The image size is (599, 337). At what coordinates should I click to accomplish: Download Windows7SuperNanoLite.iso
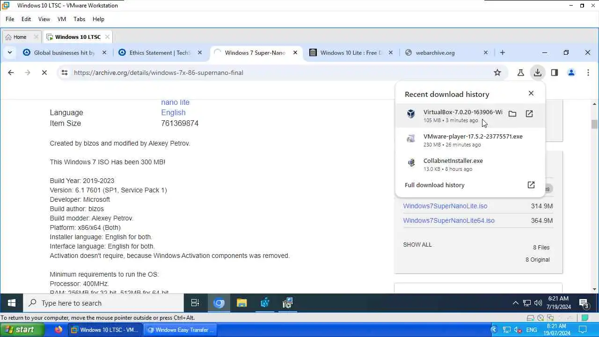(445, 206)
